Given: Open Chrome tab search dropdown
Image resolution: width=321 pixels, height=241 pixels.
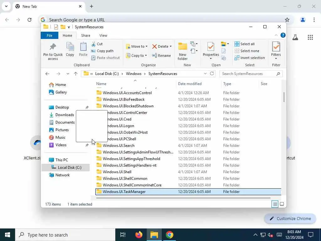Looking at the screenshot, I should coord(6,6).
